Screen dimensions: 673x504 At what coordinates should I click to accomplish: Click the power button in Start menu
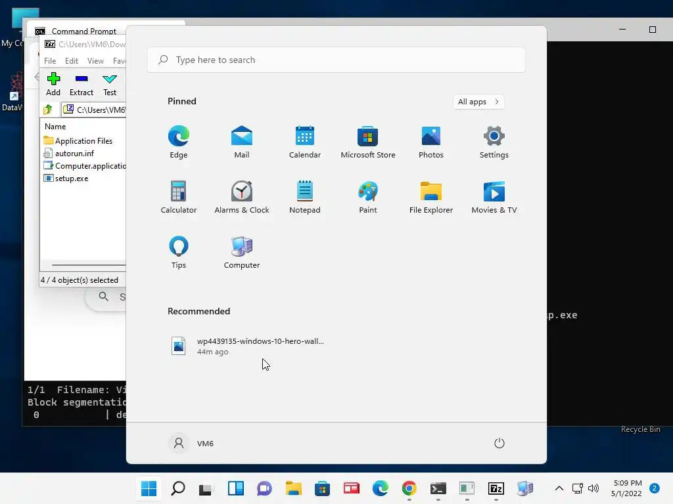pyautogui.click(x=499, y=443)
